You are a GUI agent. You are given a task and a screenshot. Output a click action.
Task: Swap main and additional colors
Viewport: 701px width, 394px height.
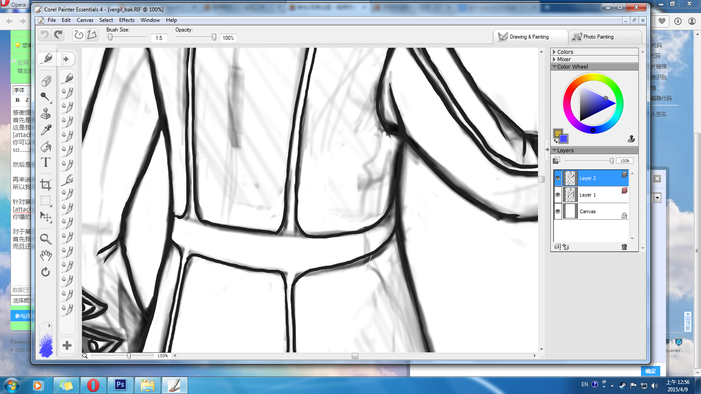(556, 141)
